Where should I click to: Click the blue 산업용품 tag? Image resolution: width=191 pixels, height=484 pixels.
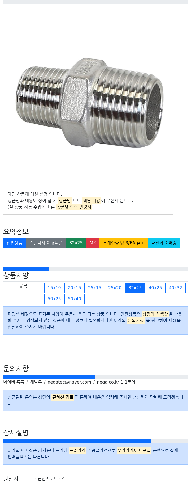pyautogui.click(x=15, y=243)
